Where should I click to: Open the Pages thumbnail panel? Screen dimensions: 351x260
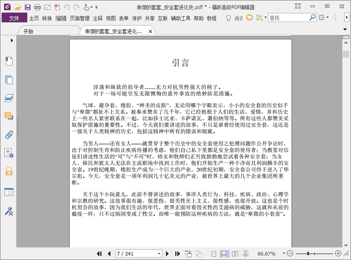[x=9, y=80]
